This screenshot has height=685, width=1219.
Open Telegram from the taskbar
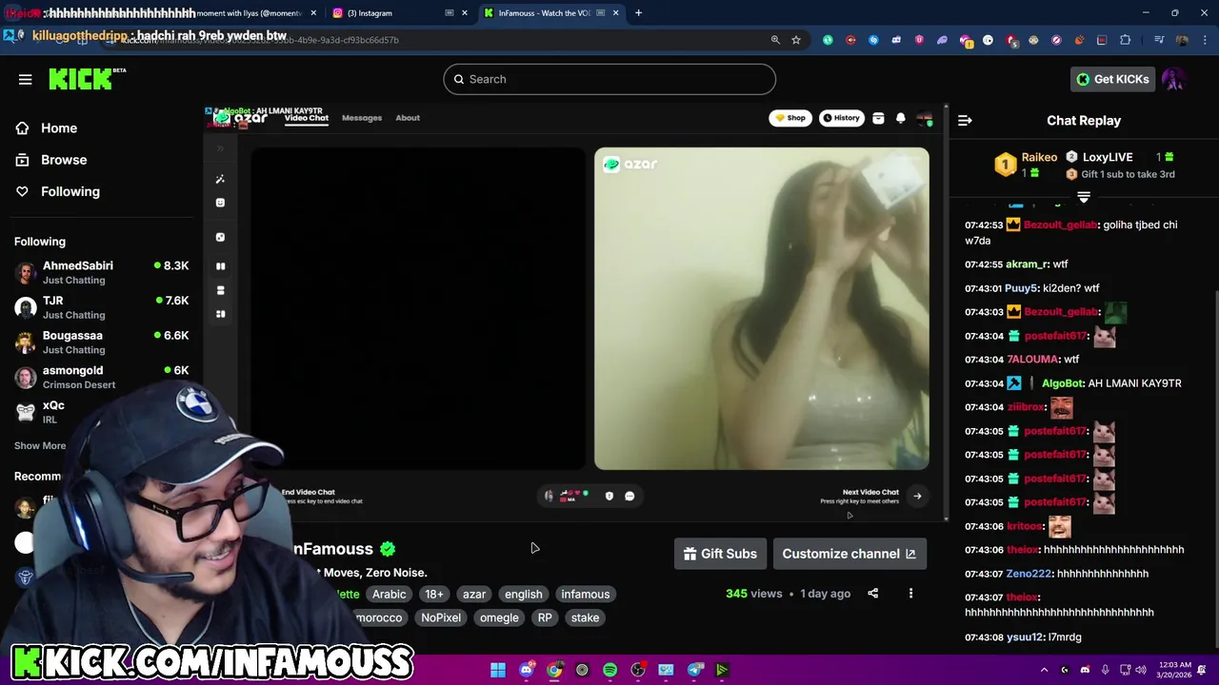tap(694, 670)
